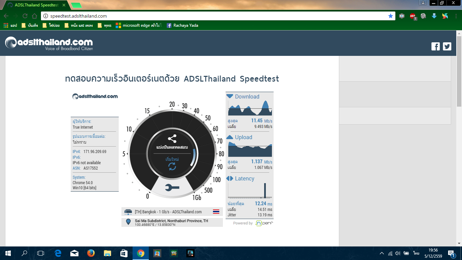Open the หนัง และ เพลง bookmarks folder
Screen dimensions: 462x260
coord(78,25)
